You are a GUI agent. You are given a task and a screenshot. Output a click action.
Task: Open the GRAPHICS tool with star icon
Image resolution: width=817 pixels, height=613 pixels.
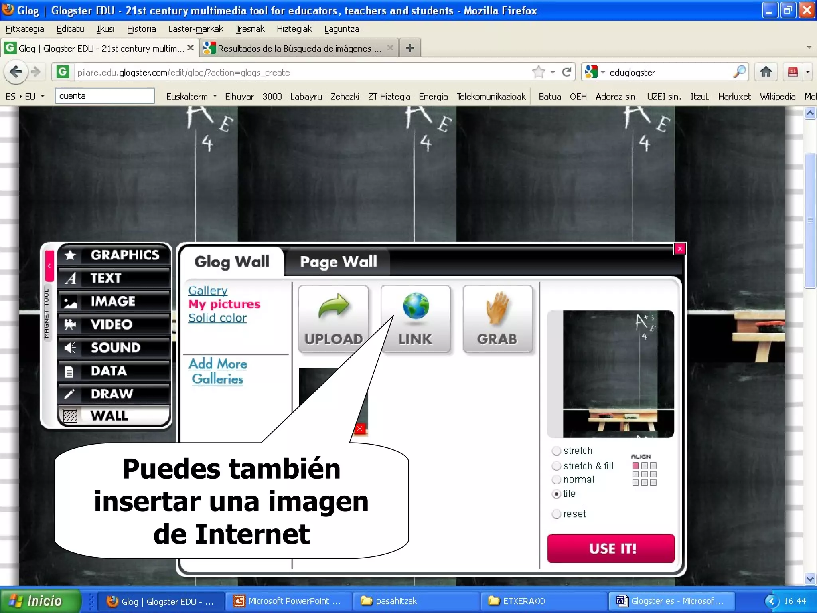click(x=114, y=255)
